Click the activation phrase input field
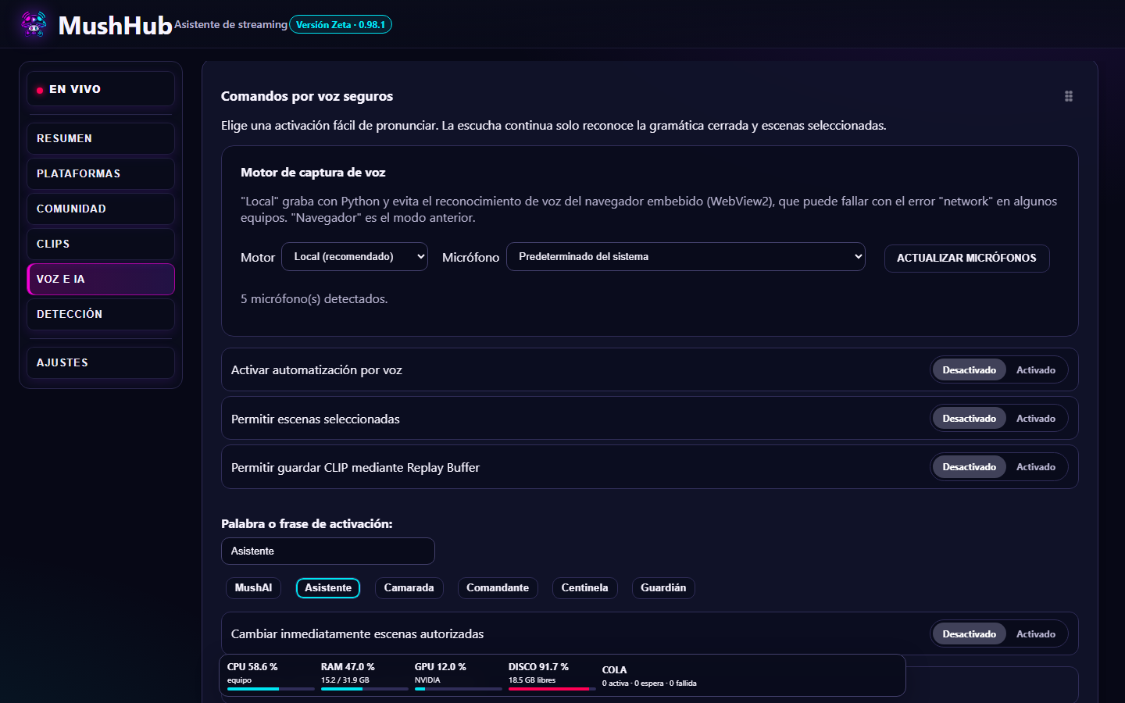This screenshot has height=703, width=1125. [328, 551]
